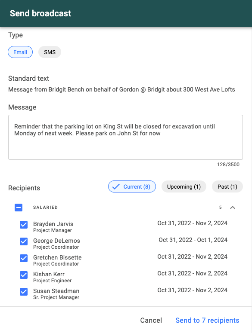Click the Cancel button
Viewport: 252px width, 333px height.
tap(151, 320)
